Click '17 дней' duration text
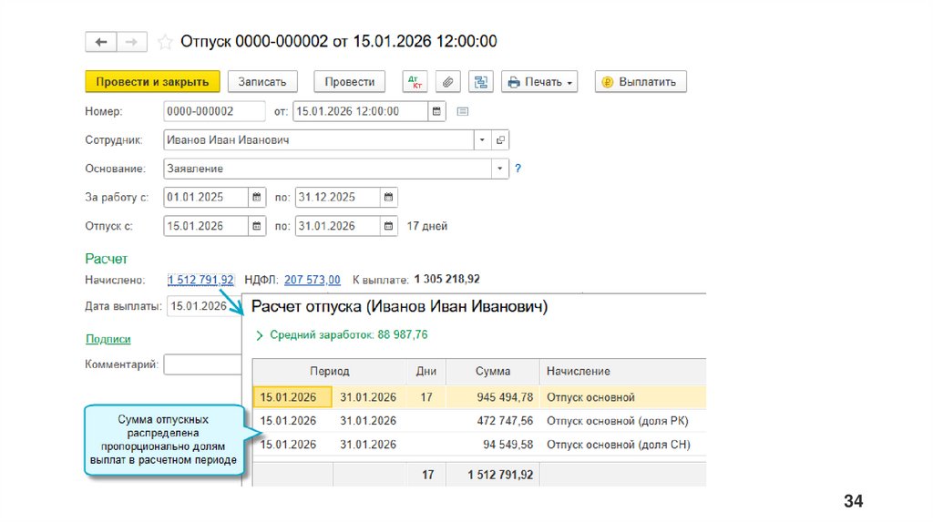933x523 pixels. (426, 226)
